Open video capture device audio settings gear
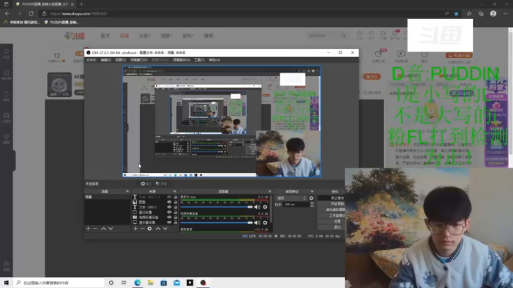This screenshot has height=288, width=513. click(x=265, y=223)
